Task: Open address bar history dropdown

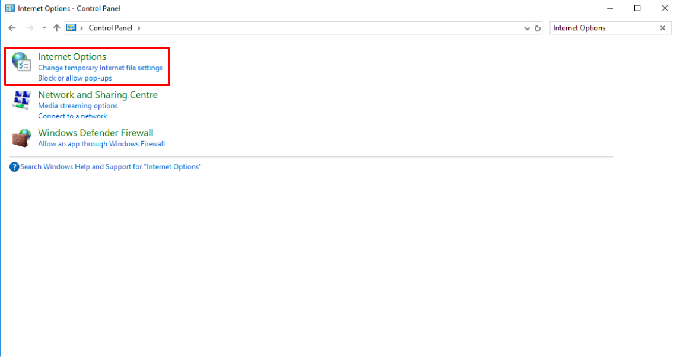Action: tap(527, 28)
